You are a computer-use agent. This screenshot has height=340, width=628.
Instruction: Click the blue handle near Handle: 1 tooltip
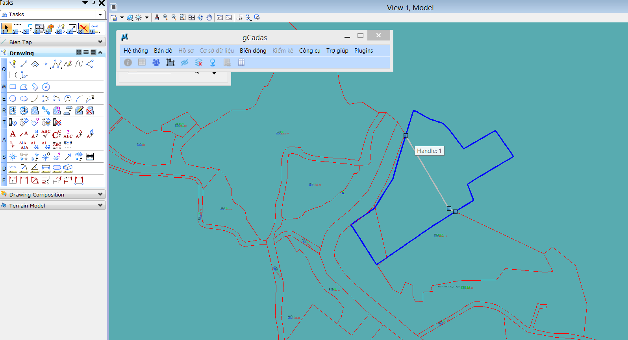406,135
